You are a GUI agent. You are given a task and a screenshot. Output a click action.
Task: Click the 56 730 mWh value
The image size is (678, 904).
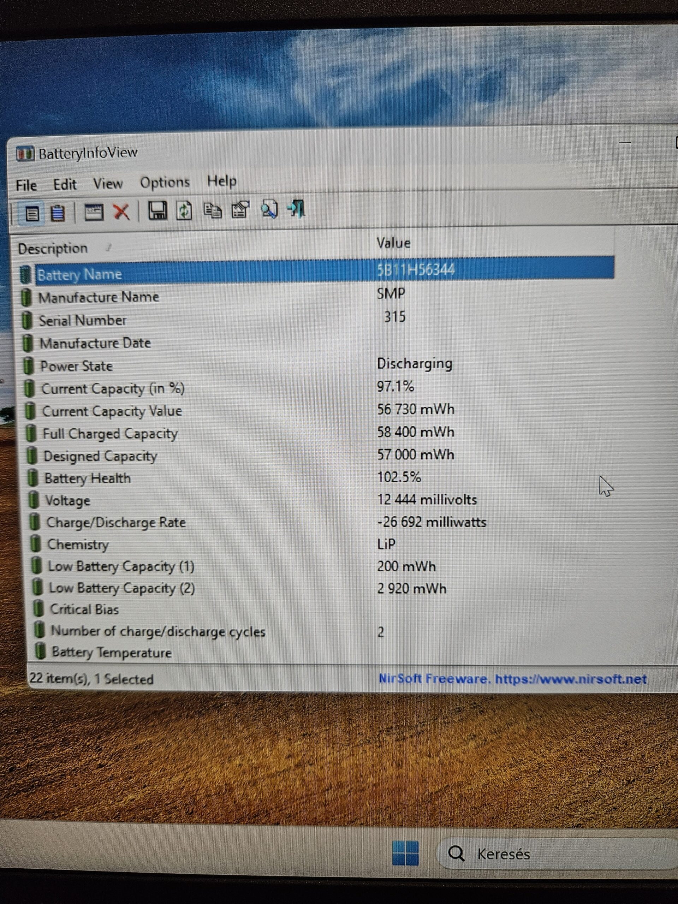coord(416,409)
